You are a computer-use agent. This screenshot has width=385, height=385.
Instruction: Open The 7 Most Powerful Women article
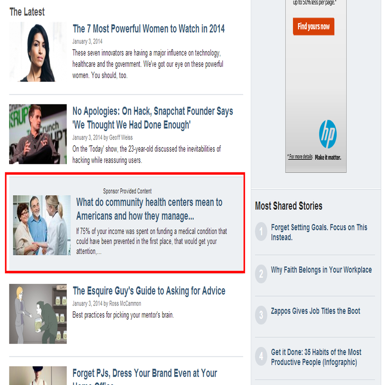click(x=149, y=29)
